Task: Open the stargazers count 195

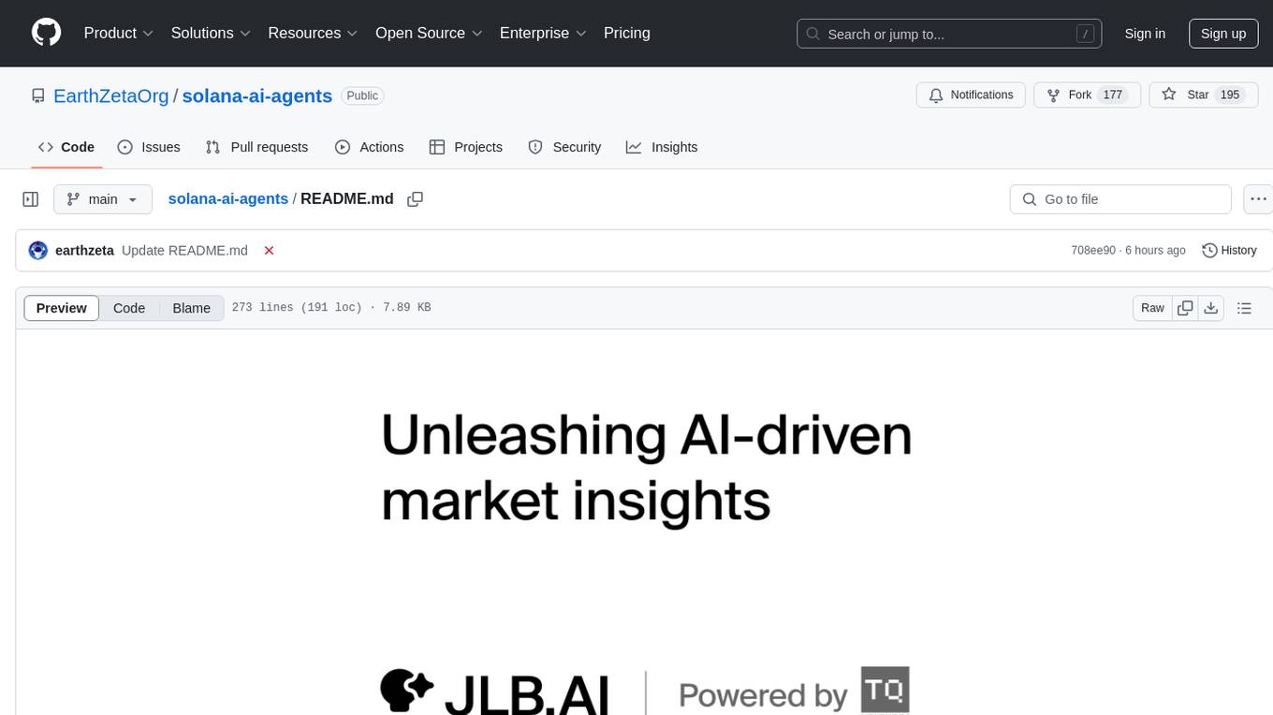Action: (x=1230, y=95)
